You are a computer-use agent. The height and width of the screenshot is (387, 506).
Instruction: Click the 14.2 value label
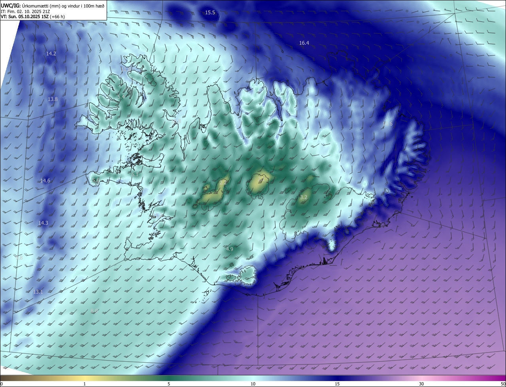(x=51, y=53)
